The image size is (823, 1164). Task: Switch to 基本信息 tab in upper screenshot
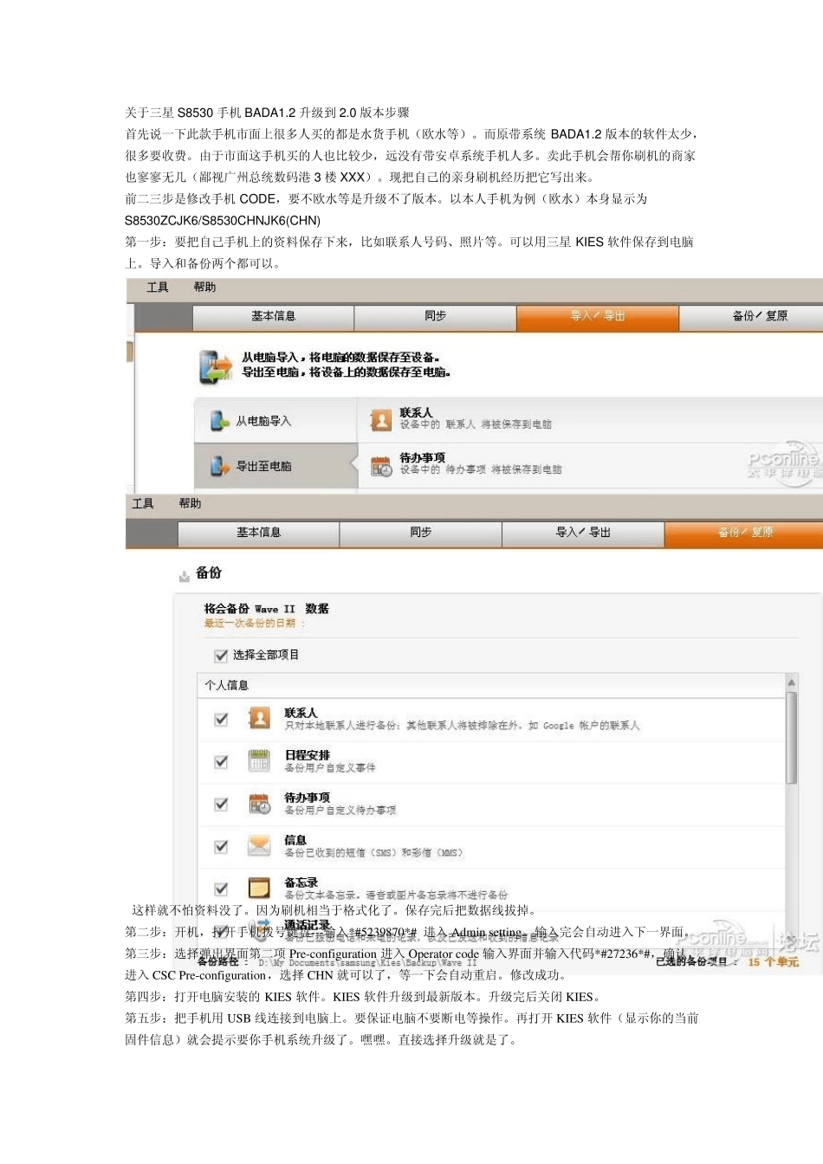273,317
